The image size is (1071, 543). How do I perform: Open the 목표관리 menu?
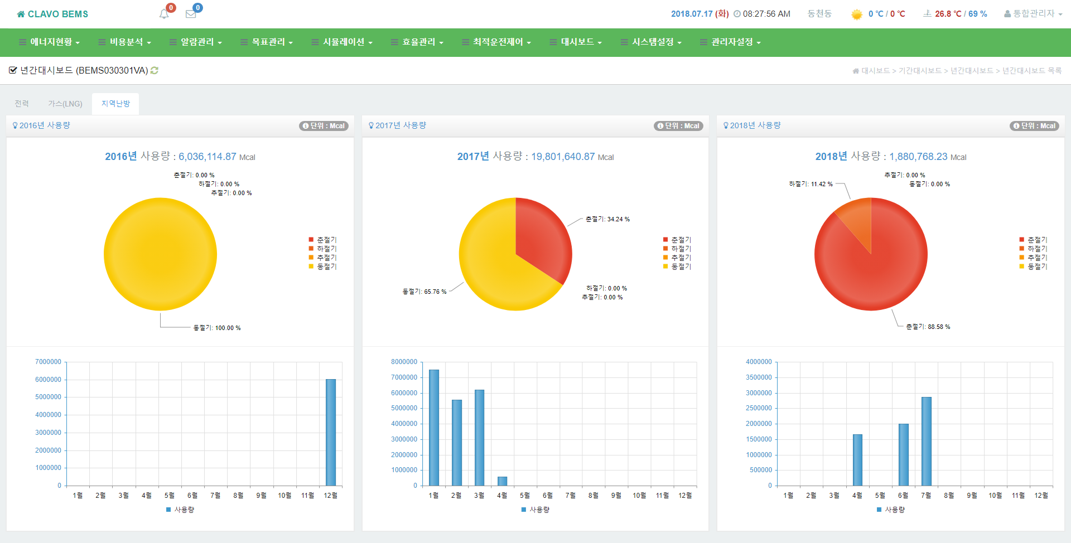pyautogui.click(x=267, y=42)
